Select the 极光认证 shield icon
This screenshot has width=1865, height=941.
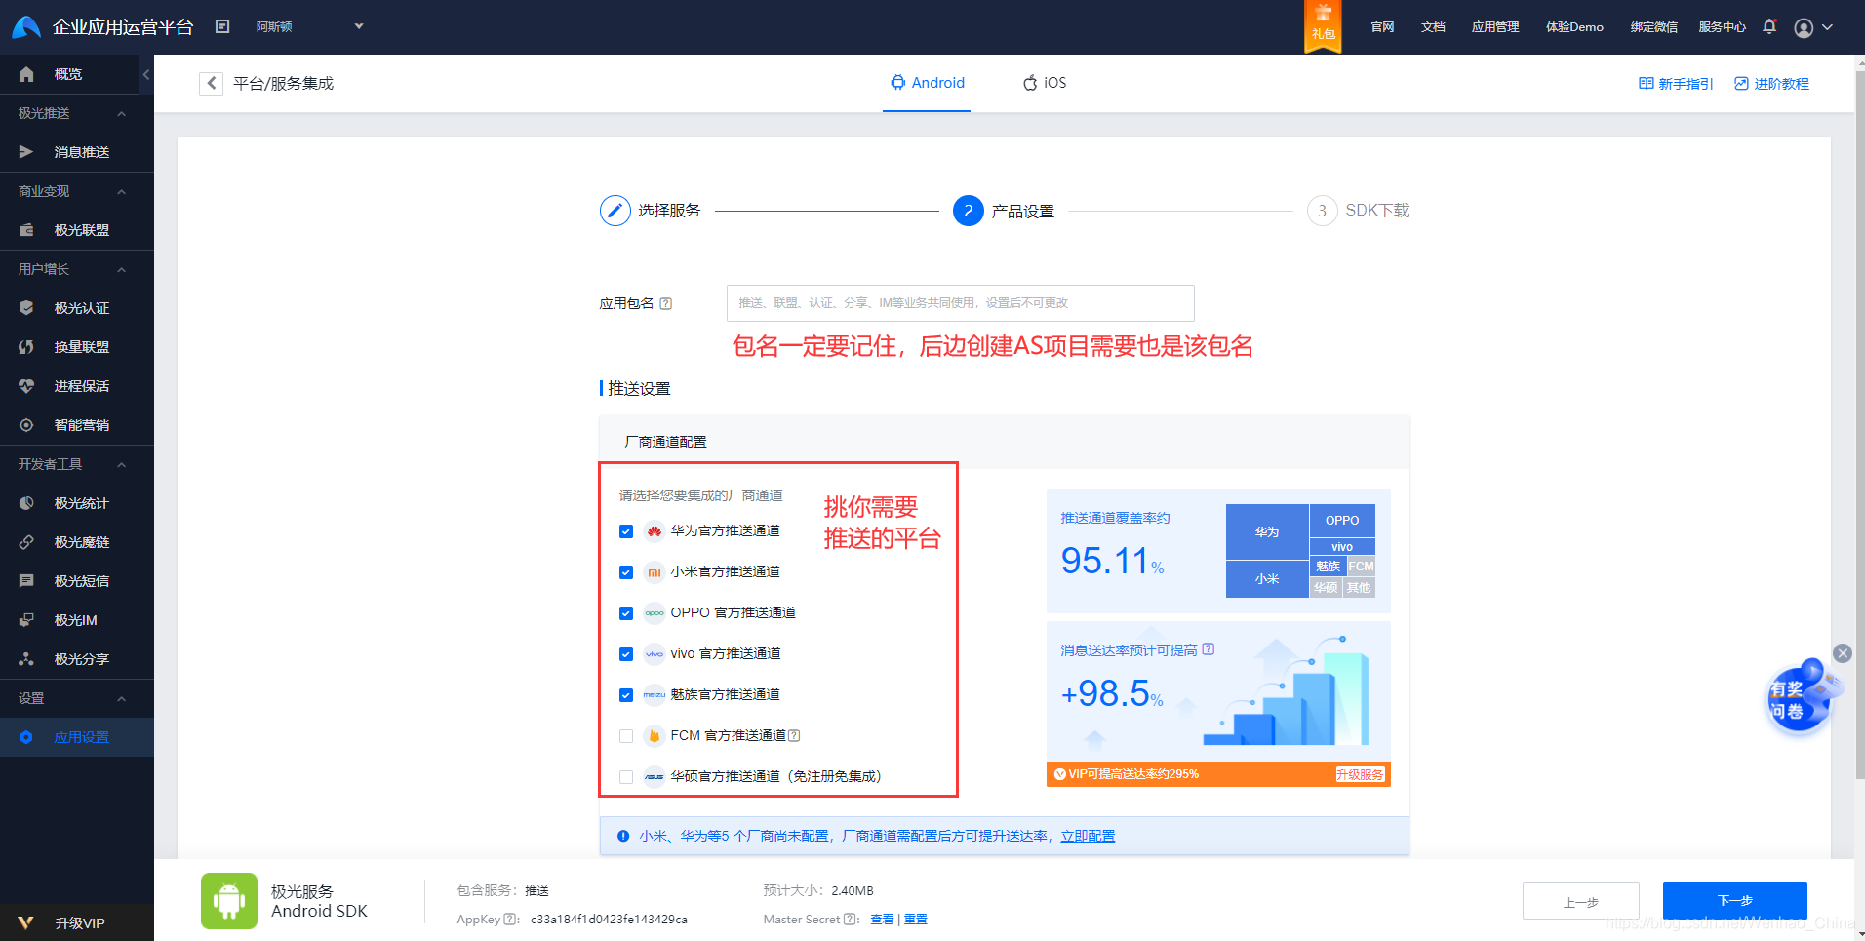tap(26, 308)
